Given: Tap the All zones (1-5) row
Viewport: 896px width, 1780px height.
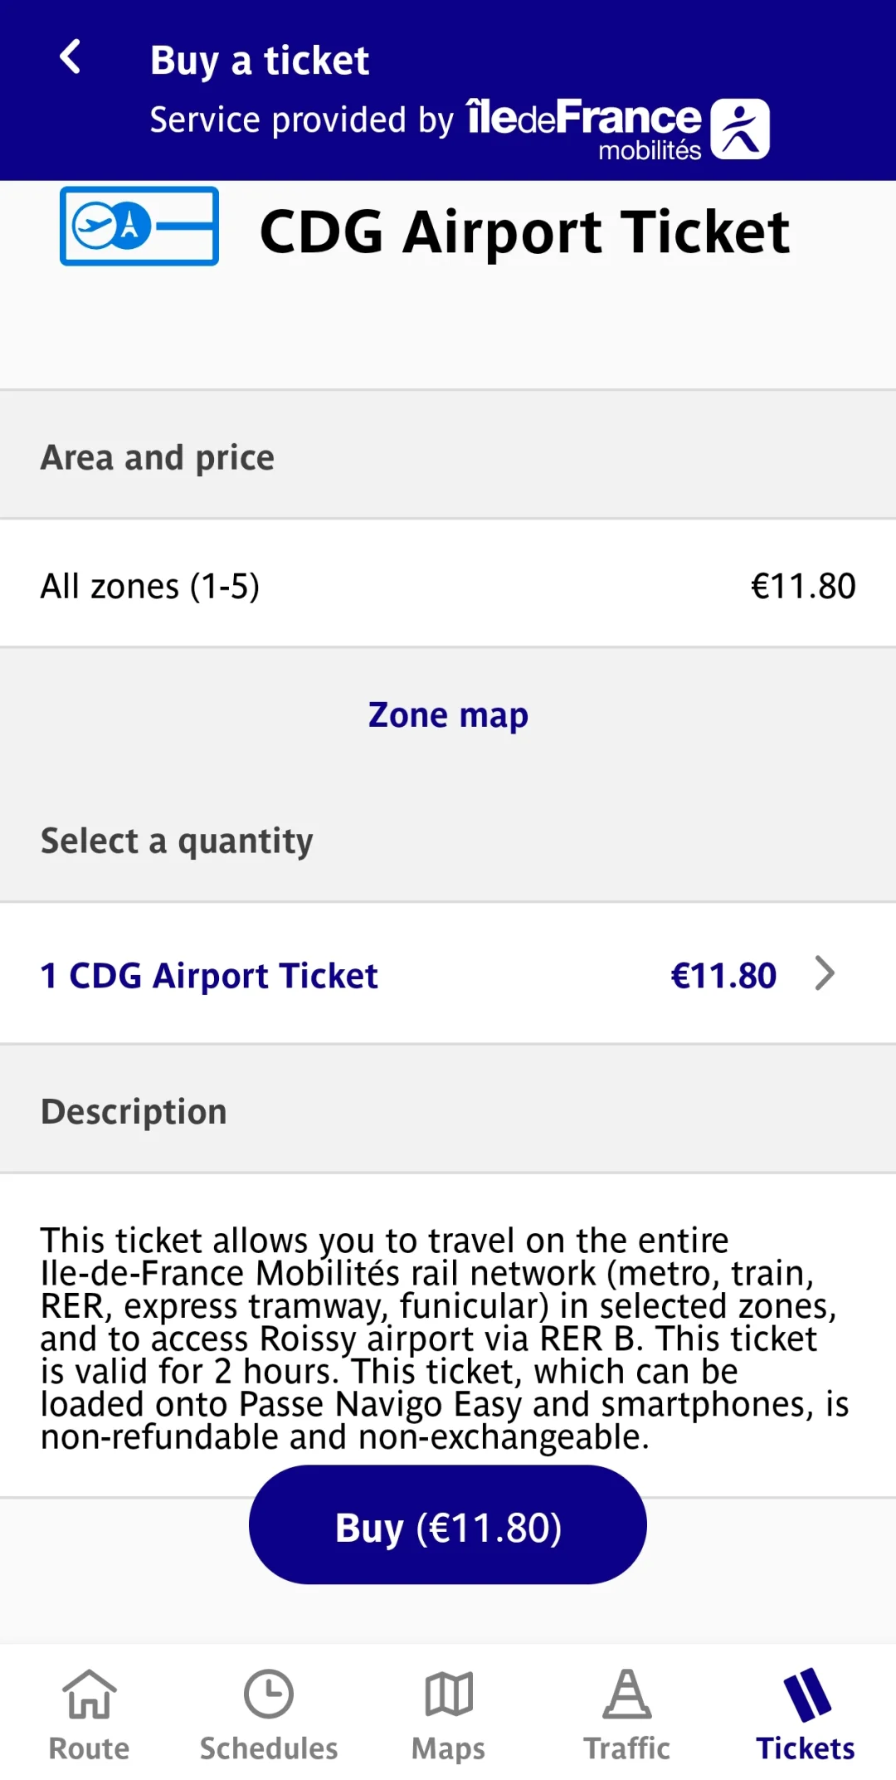Looking at the screenshot, I should (448, 585).
